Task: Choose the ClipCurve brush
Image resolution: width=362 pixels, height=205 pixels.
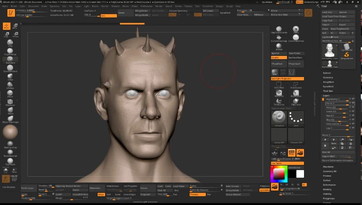Action: click(x=296, y=102)
